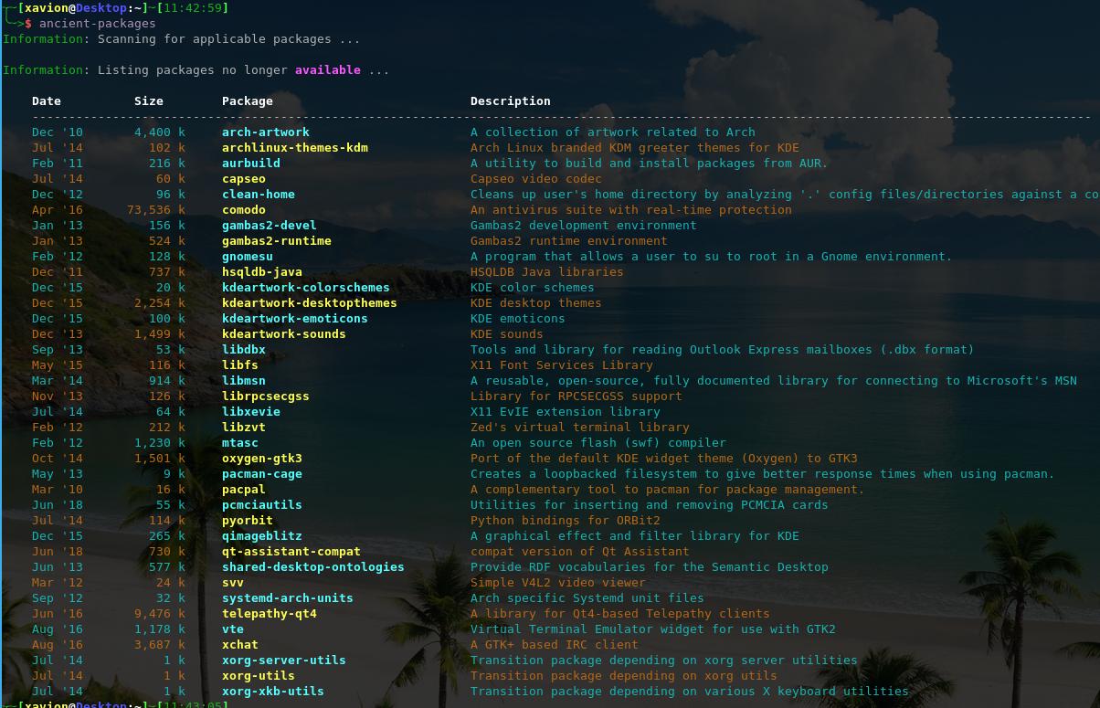Viewport: 1100px width, 708px height.
Task: Select the 'oxygen-gtk3' package name
Action: (262, 458)
